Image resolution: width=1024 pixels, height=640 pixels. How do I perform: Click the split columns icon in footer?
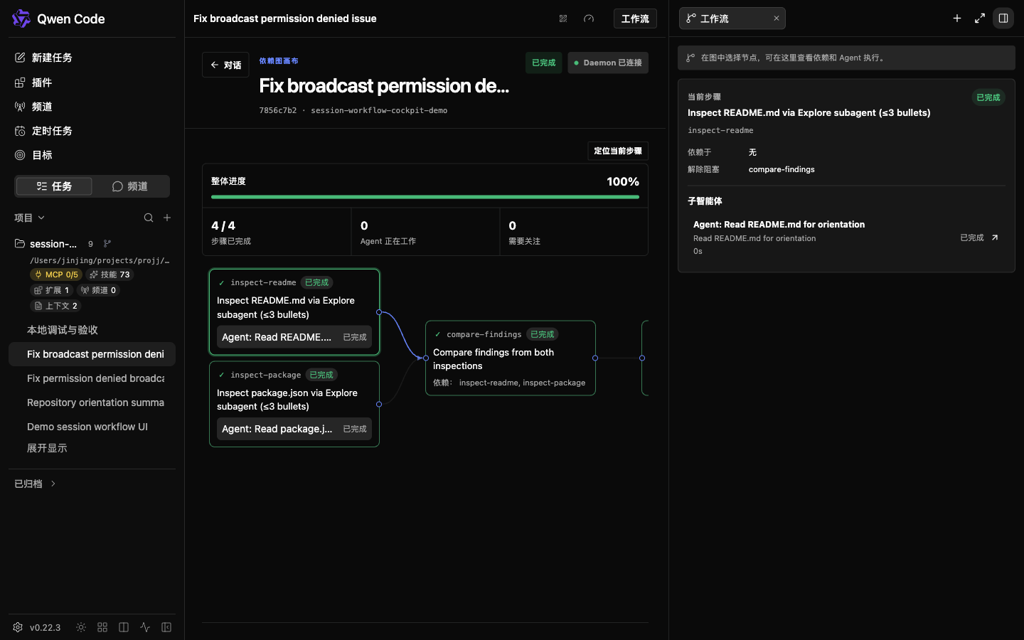pyautogui.click(x=124, y=627)
